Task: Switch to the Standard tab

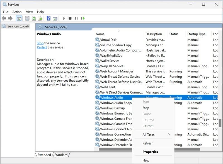Action: coord(61,155)
